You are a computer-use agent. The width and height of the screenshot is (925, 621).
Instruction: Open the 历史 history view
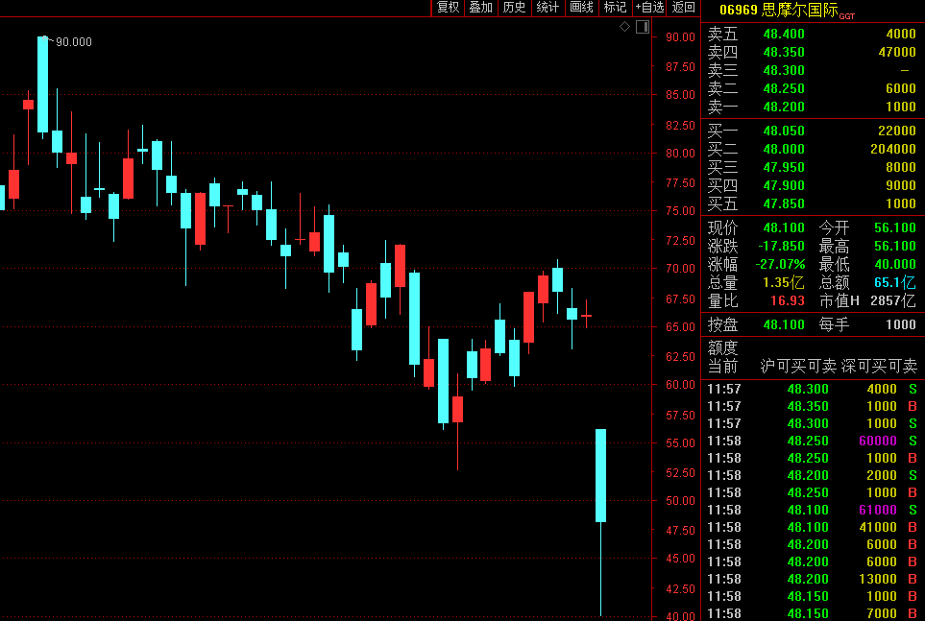click(x=514, y=8)
